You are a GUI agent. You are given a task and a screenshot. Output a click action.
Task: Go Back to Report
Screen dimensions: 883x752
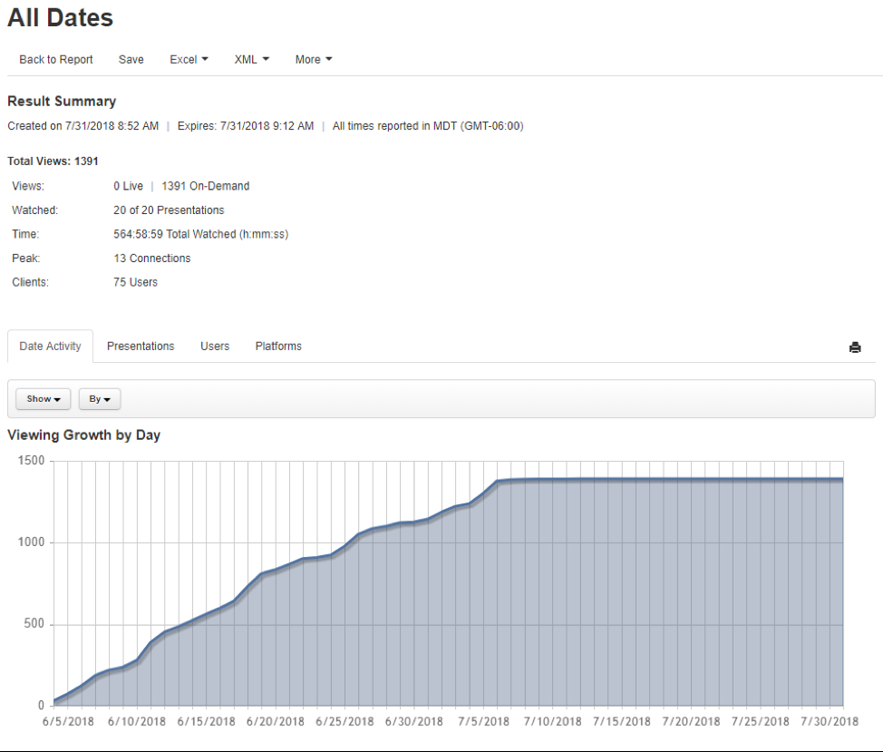pyautogui.click(x=55, y=60)
